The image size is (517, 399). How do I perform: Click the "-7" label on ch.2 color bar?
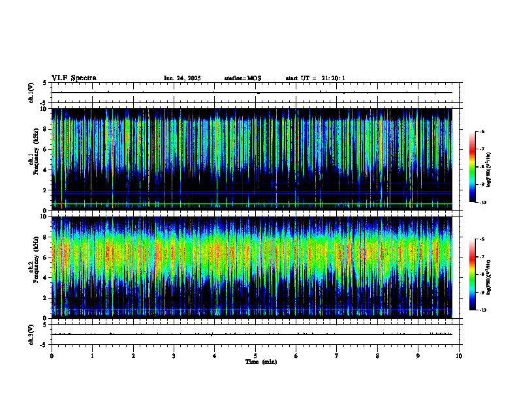click(482, 257)
